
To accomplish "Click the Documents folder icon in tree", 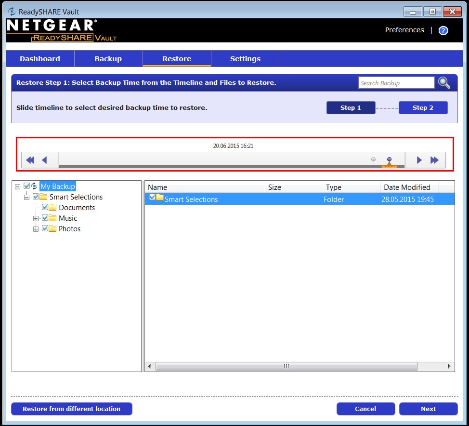I will (x=52, y=208).
